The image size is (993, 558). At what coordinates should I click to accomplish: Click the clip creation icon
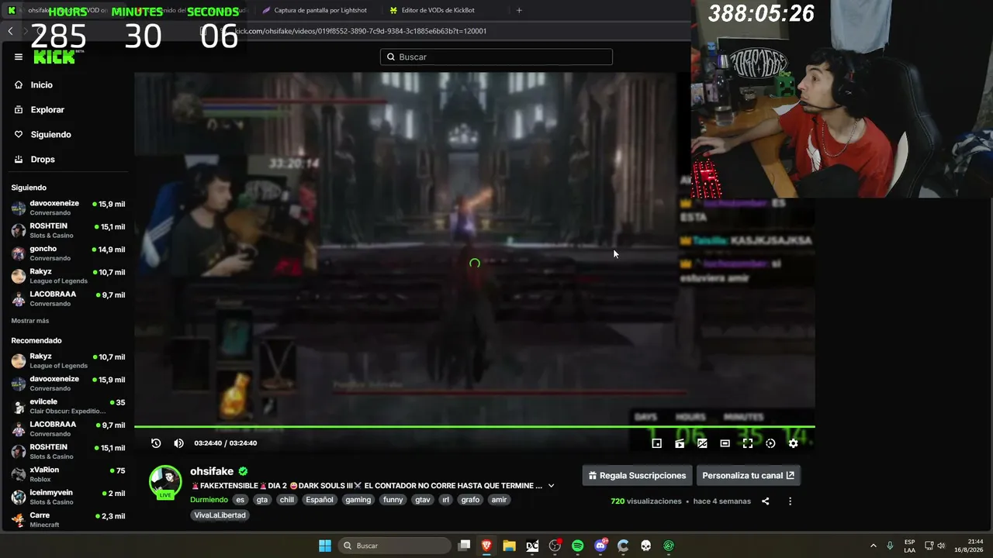pos(680,443)
